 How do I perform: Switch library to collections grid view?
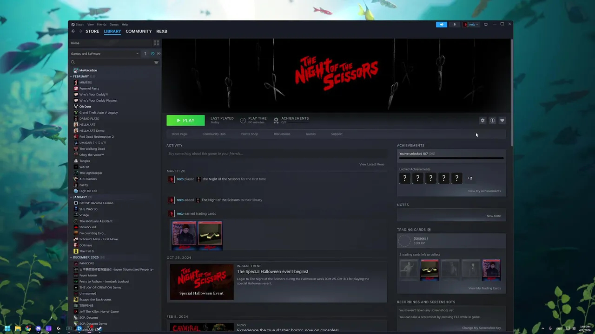[x=156, y=43]
